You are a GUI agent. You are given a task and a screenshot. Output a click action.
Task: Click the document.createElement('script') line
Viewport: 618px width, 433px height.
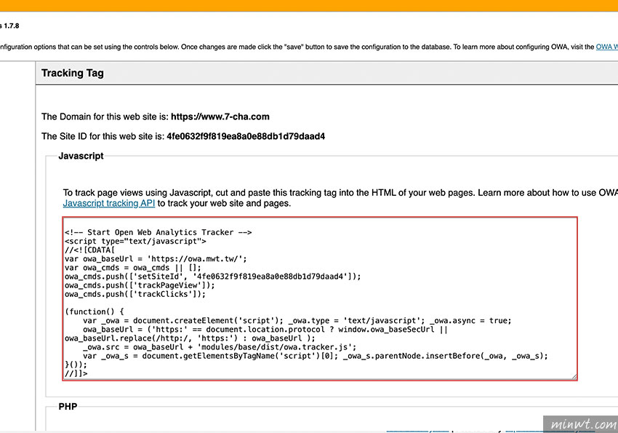pos(297,321)
